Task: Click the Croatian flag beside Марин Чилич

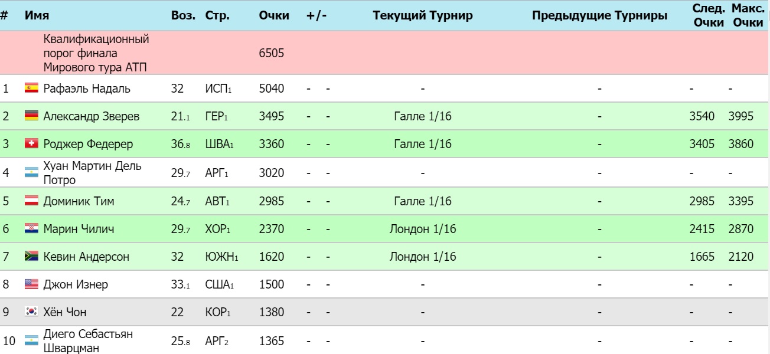Action: point(31,229)
